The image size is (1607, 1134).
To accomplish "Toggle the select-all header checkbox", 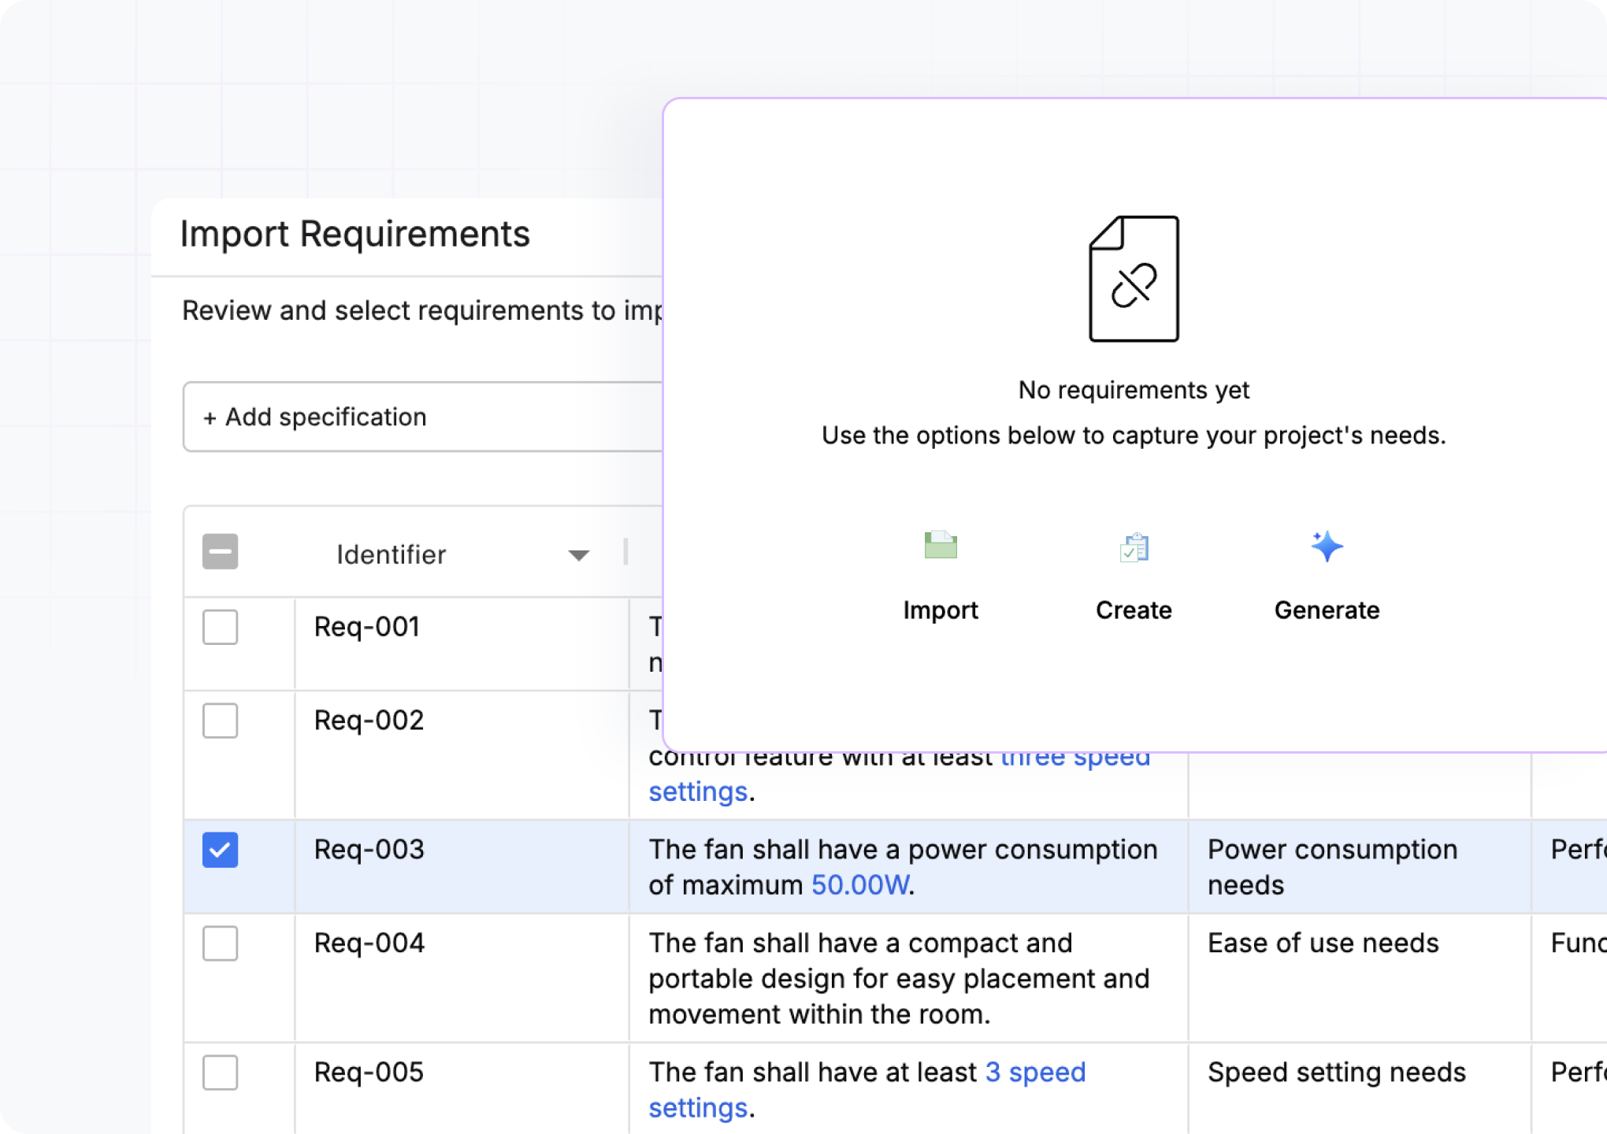I will coord(220,551).
